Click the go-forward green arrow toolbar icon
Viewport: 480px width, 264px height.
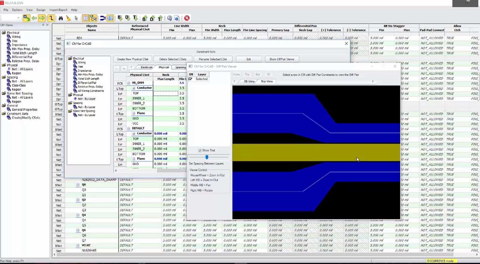coord(42,18)
